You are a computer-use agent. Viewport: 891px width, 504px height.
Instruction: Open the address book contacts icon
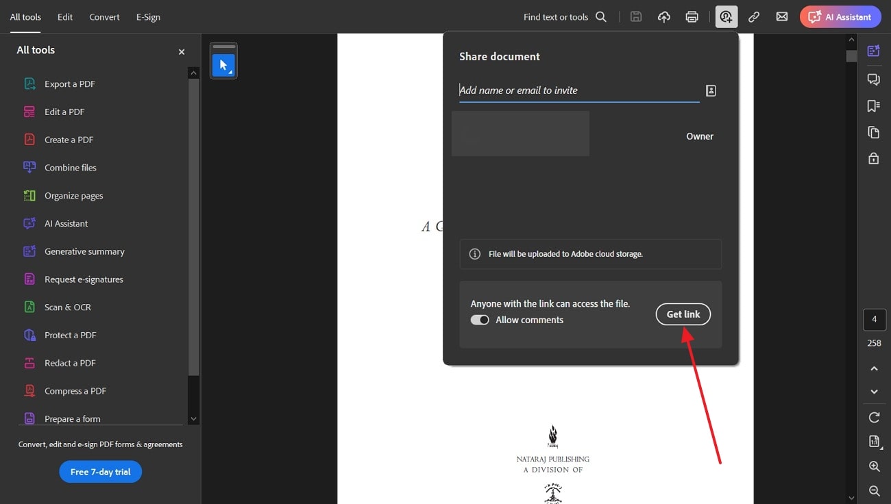pyautogui.click(x=711, y=90)
